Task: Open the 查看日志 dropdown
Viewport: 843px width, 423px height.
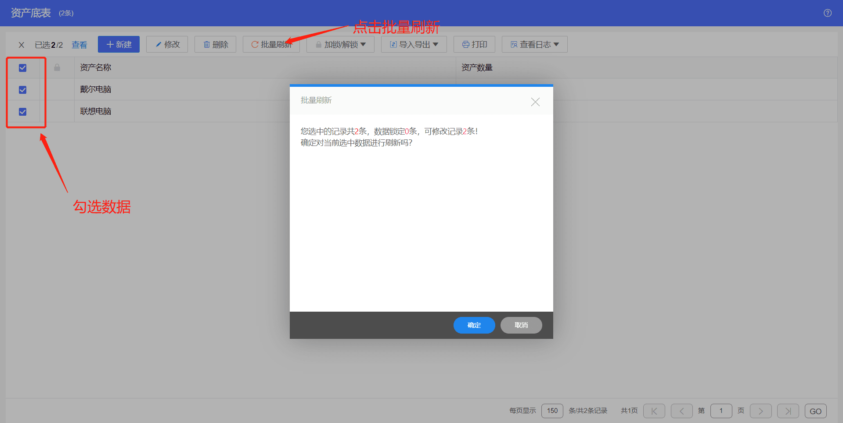Action: click(x=535, y=44)
